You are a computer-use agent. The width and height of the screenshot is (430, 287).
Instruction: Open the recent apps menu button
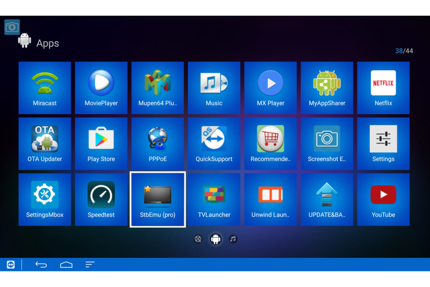pyautogui.click(x=90, y=265)
